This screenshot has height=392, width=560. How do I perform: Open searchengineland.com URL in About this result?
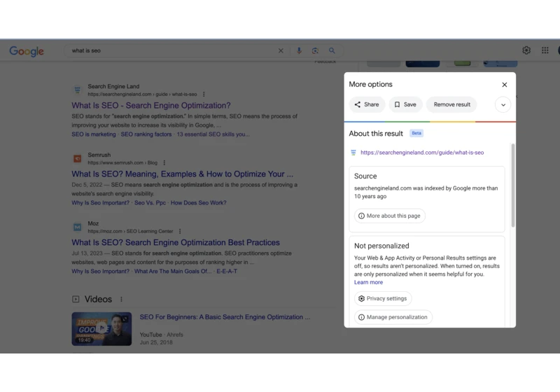point(422,153)
